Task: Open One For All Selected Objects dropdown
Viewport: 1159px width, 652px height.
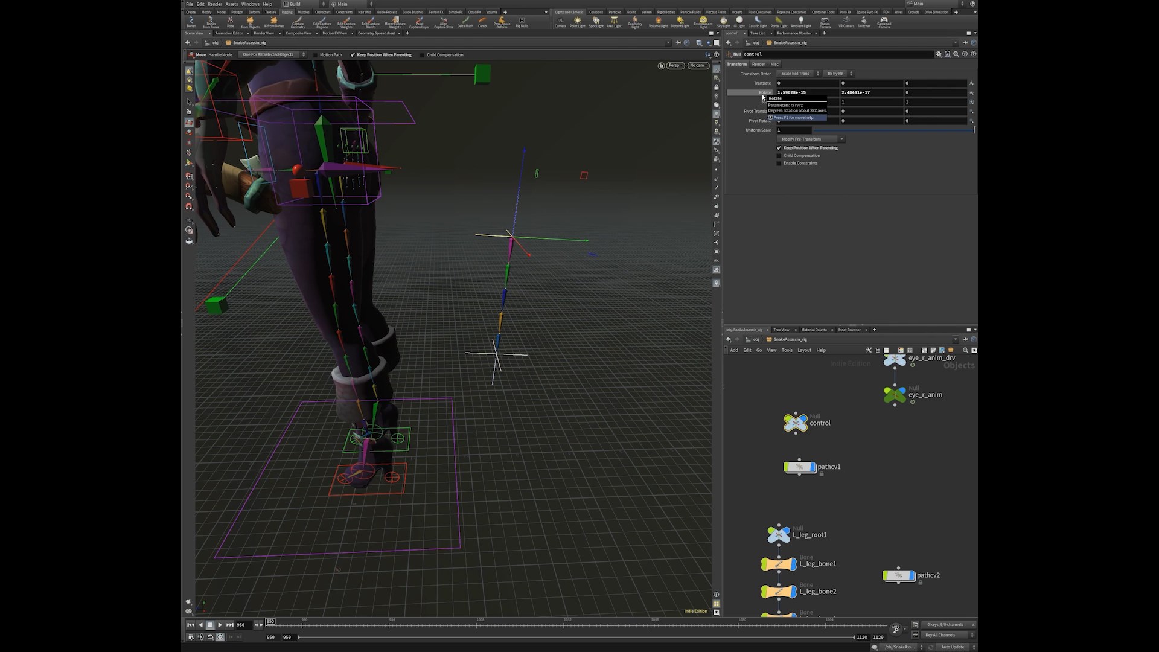Action: click(272, 55)
